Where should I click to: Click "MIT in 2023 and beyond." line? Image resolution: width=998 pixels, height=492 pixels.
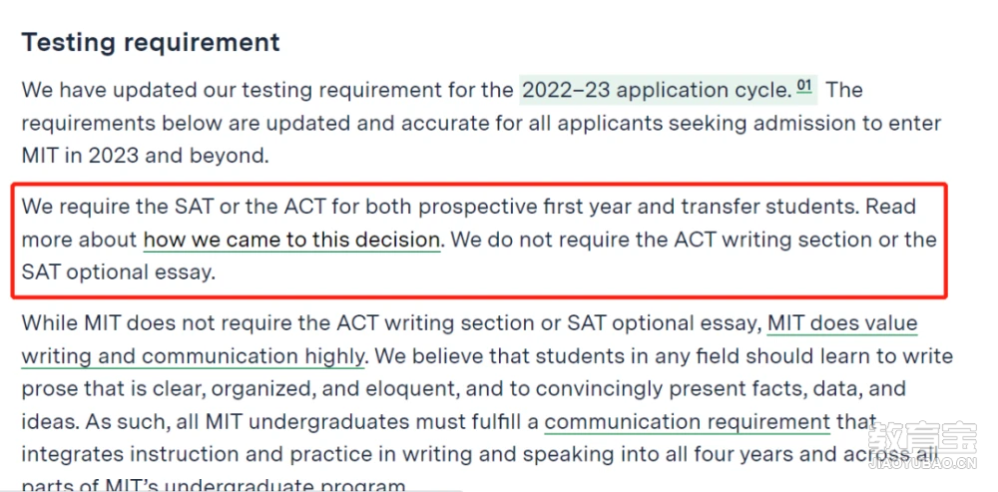(145, 156)
